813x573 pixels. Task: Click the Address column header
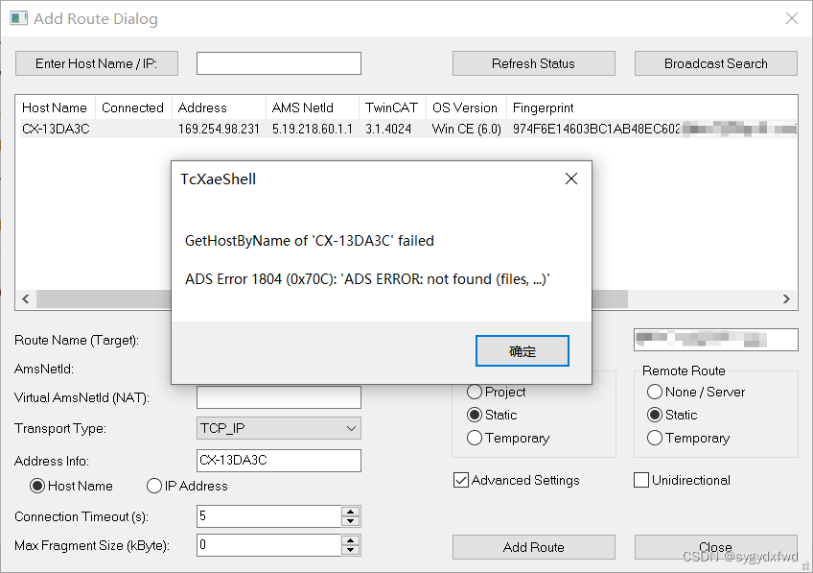[219, 107]
